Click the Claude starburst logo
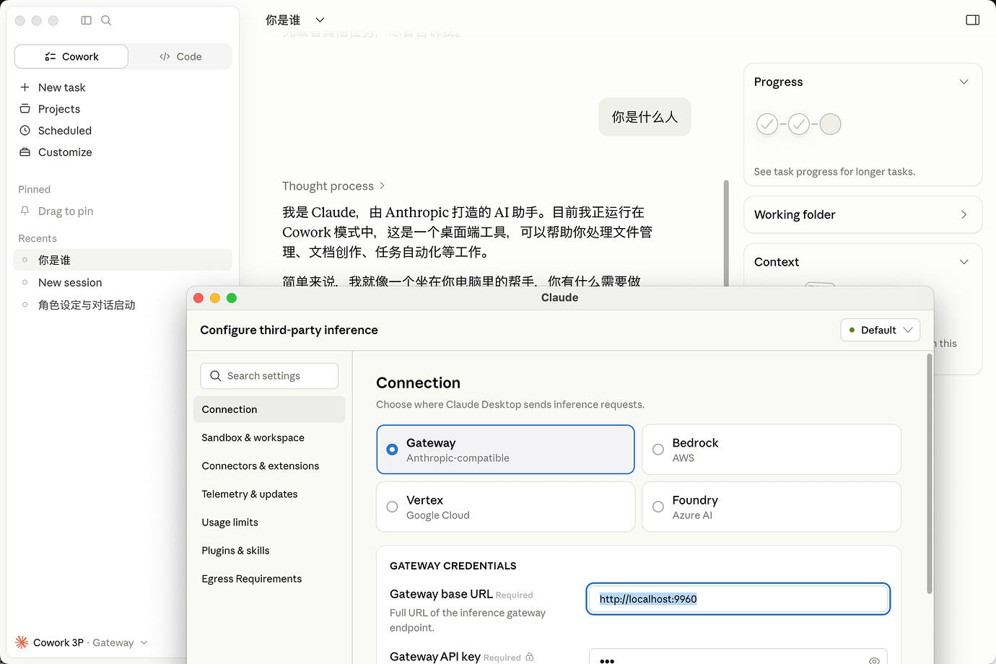996x664 pixels. coord(22,642)
